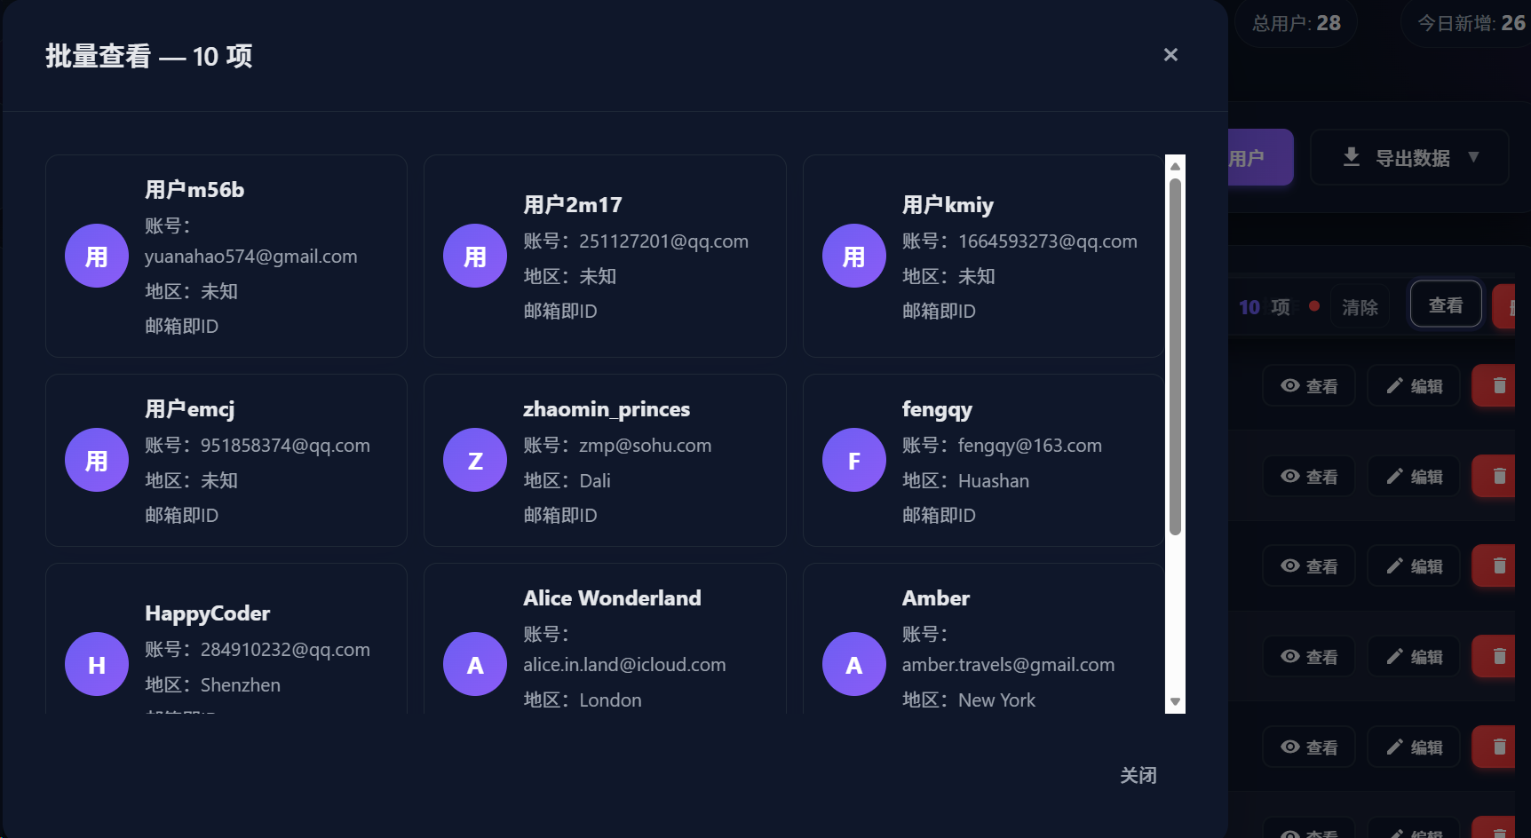Click the account 284910232@qq.com
Viewport: 1531px width, 838px height.
click(285, 649)
